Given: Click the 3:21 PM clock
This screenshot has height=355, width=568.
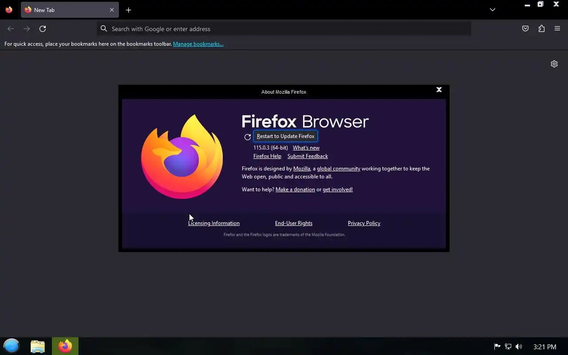Looking at the screenshot, I should [545, 347].
